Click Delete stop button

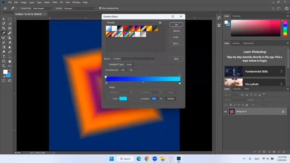pyautogui.click(x=170, y=99)
